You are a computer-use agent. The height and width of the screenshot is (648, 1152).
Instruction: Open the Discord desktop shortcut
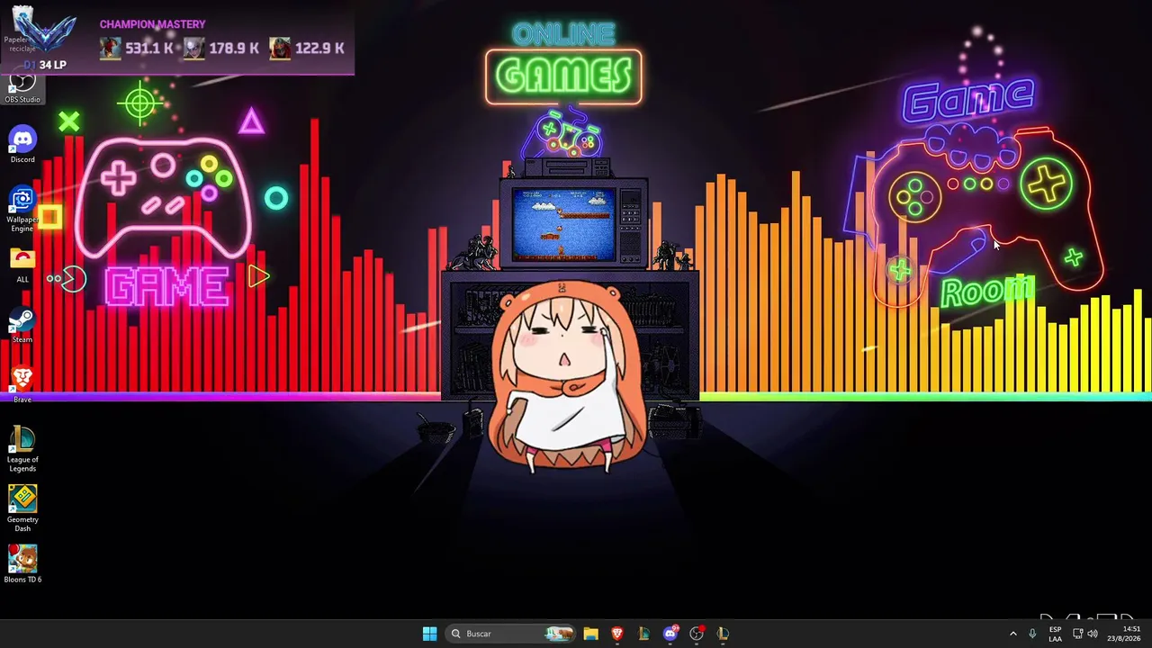(22, 145)
